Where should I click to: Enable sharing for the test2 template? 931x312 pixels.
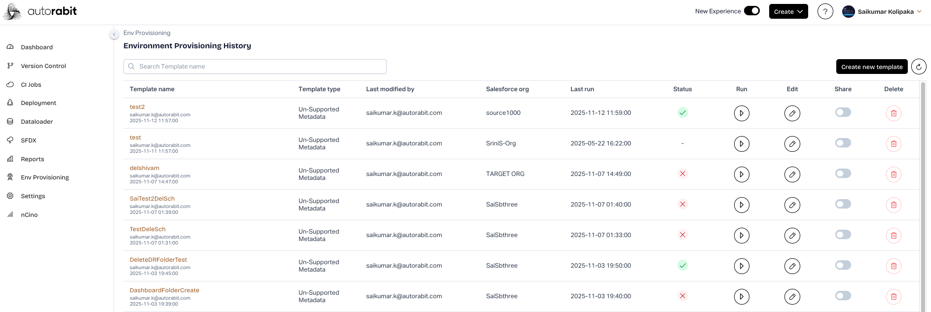pyautogui.click(x=843, y=112)
